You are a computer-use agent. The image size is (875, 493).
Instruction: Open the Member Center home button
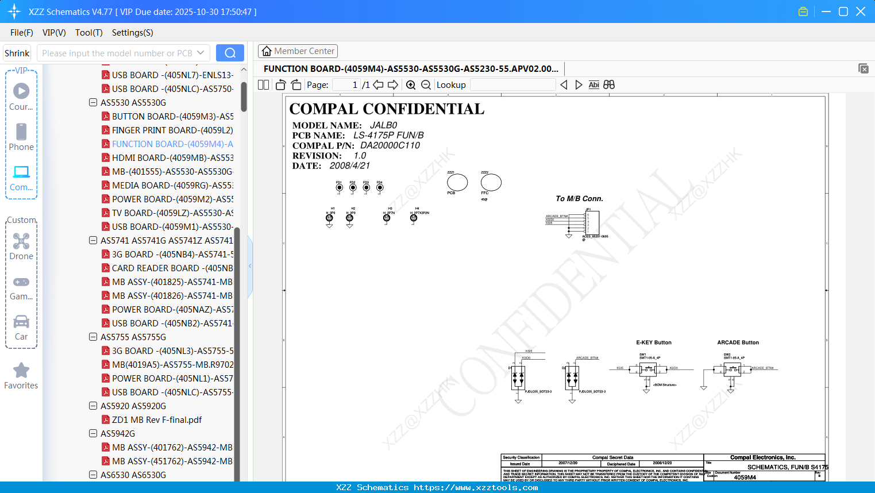click(298, 51)
